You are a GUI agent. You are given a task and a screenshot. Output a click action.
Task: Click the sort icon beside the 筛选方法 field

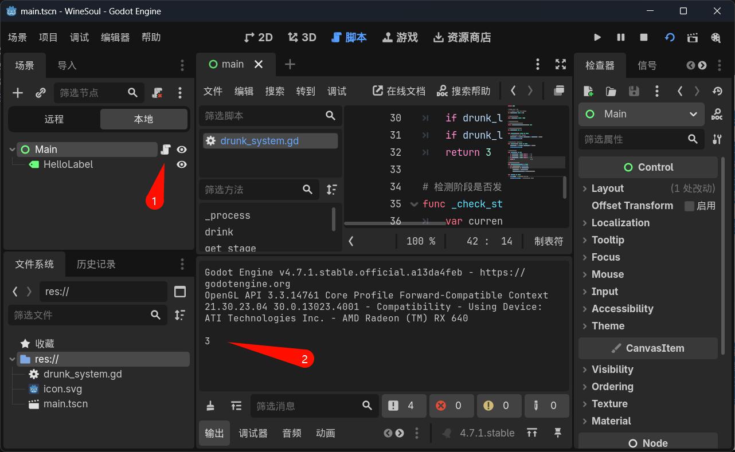click(331, 190)
